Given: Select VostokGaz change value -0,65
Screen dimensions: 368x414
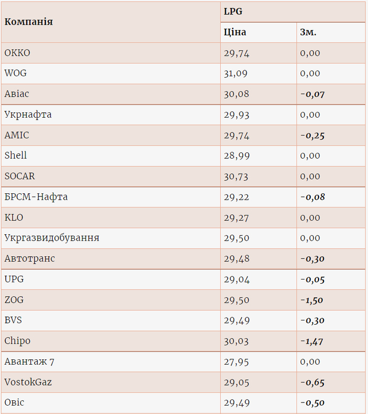Looking at the screenshot, I should pyautogui.click(x=312, y=382).
